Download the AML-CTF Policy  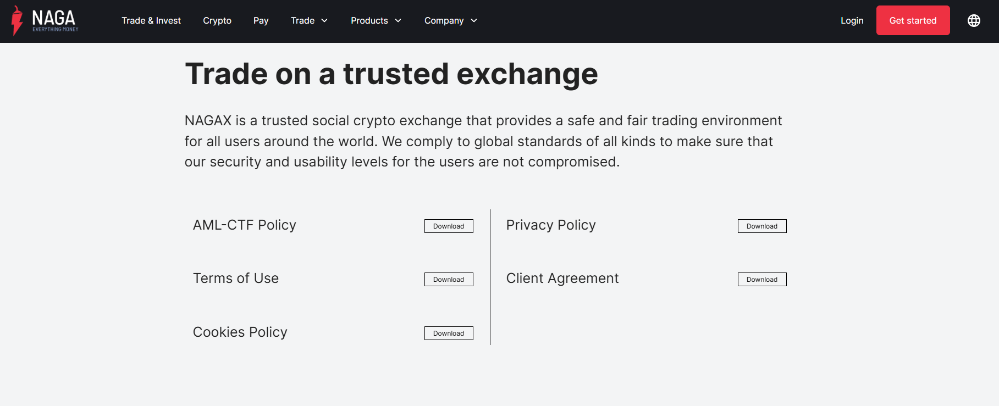coord(449,226)
